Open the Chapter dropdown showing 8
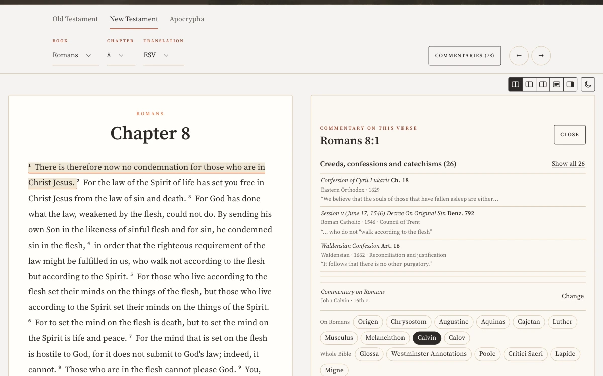The image size is (603, 376). [121, 55]
